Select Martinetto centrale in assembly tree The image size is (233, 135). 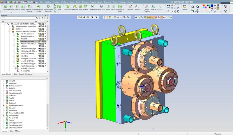click(x=27, y=41)
